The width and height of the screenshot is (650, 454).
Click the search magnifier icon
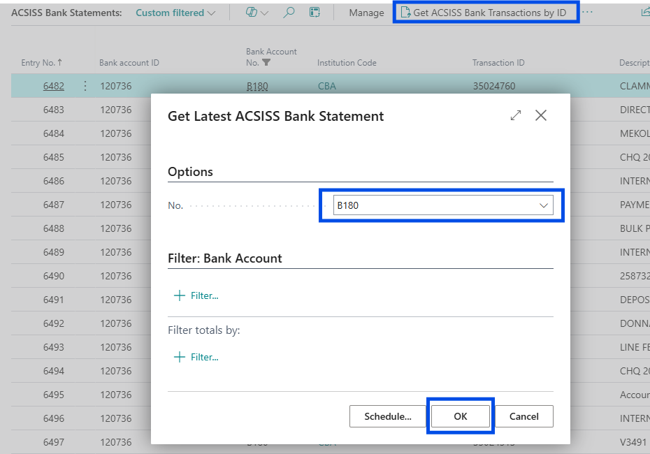pyautogui.click(x=289, y=13)
